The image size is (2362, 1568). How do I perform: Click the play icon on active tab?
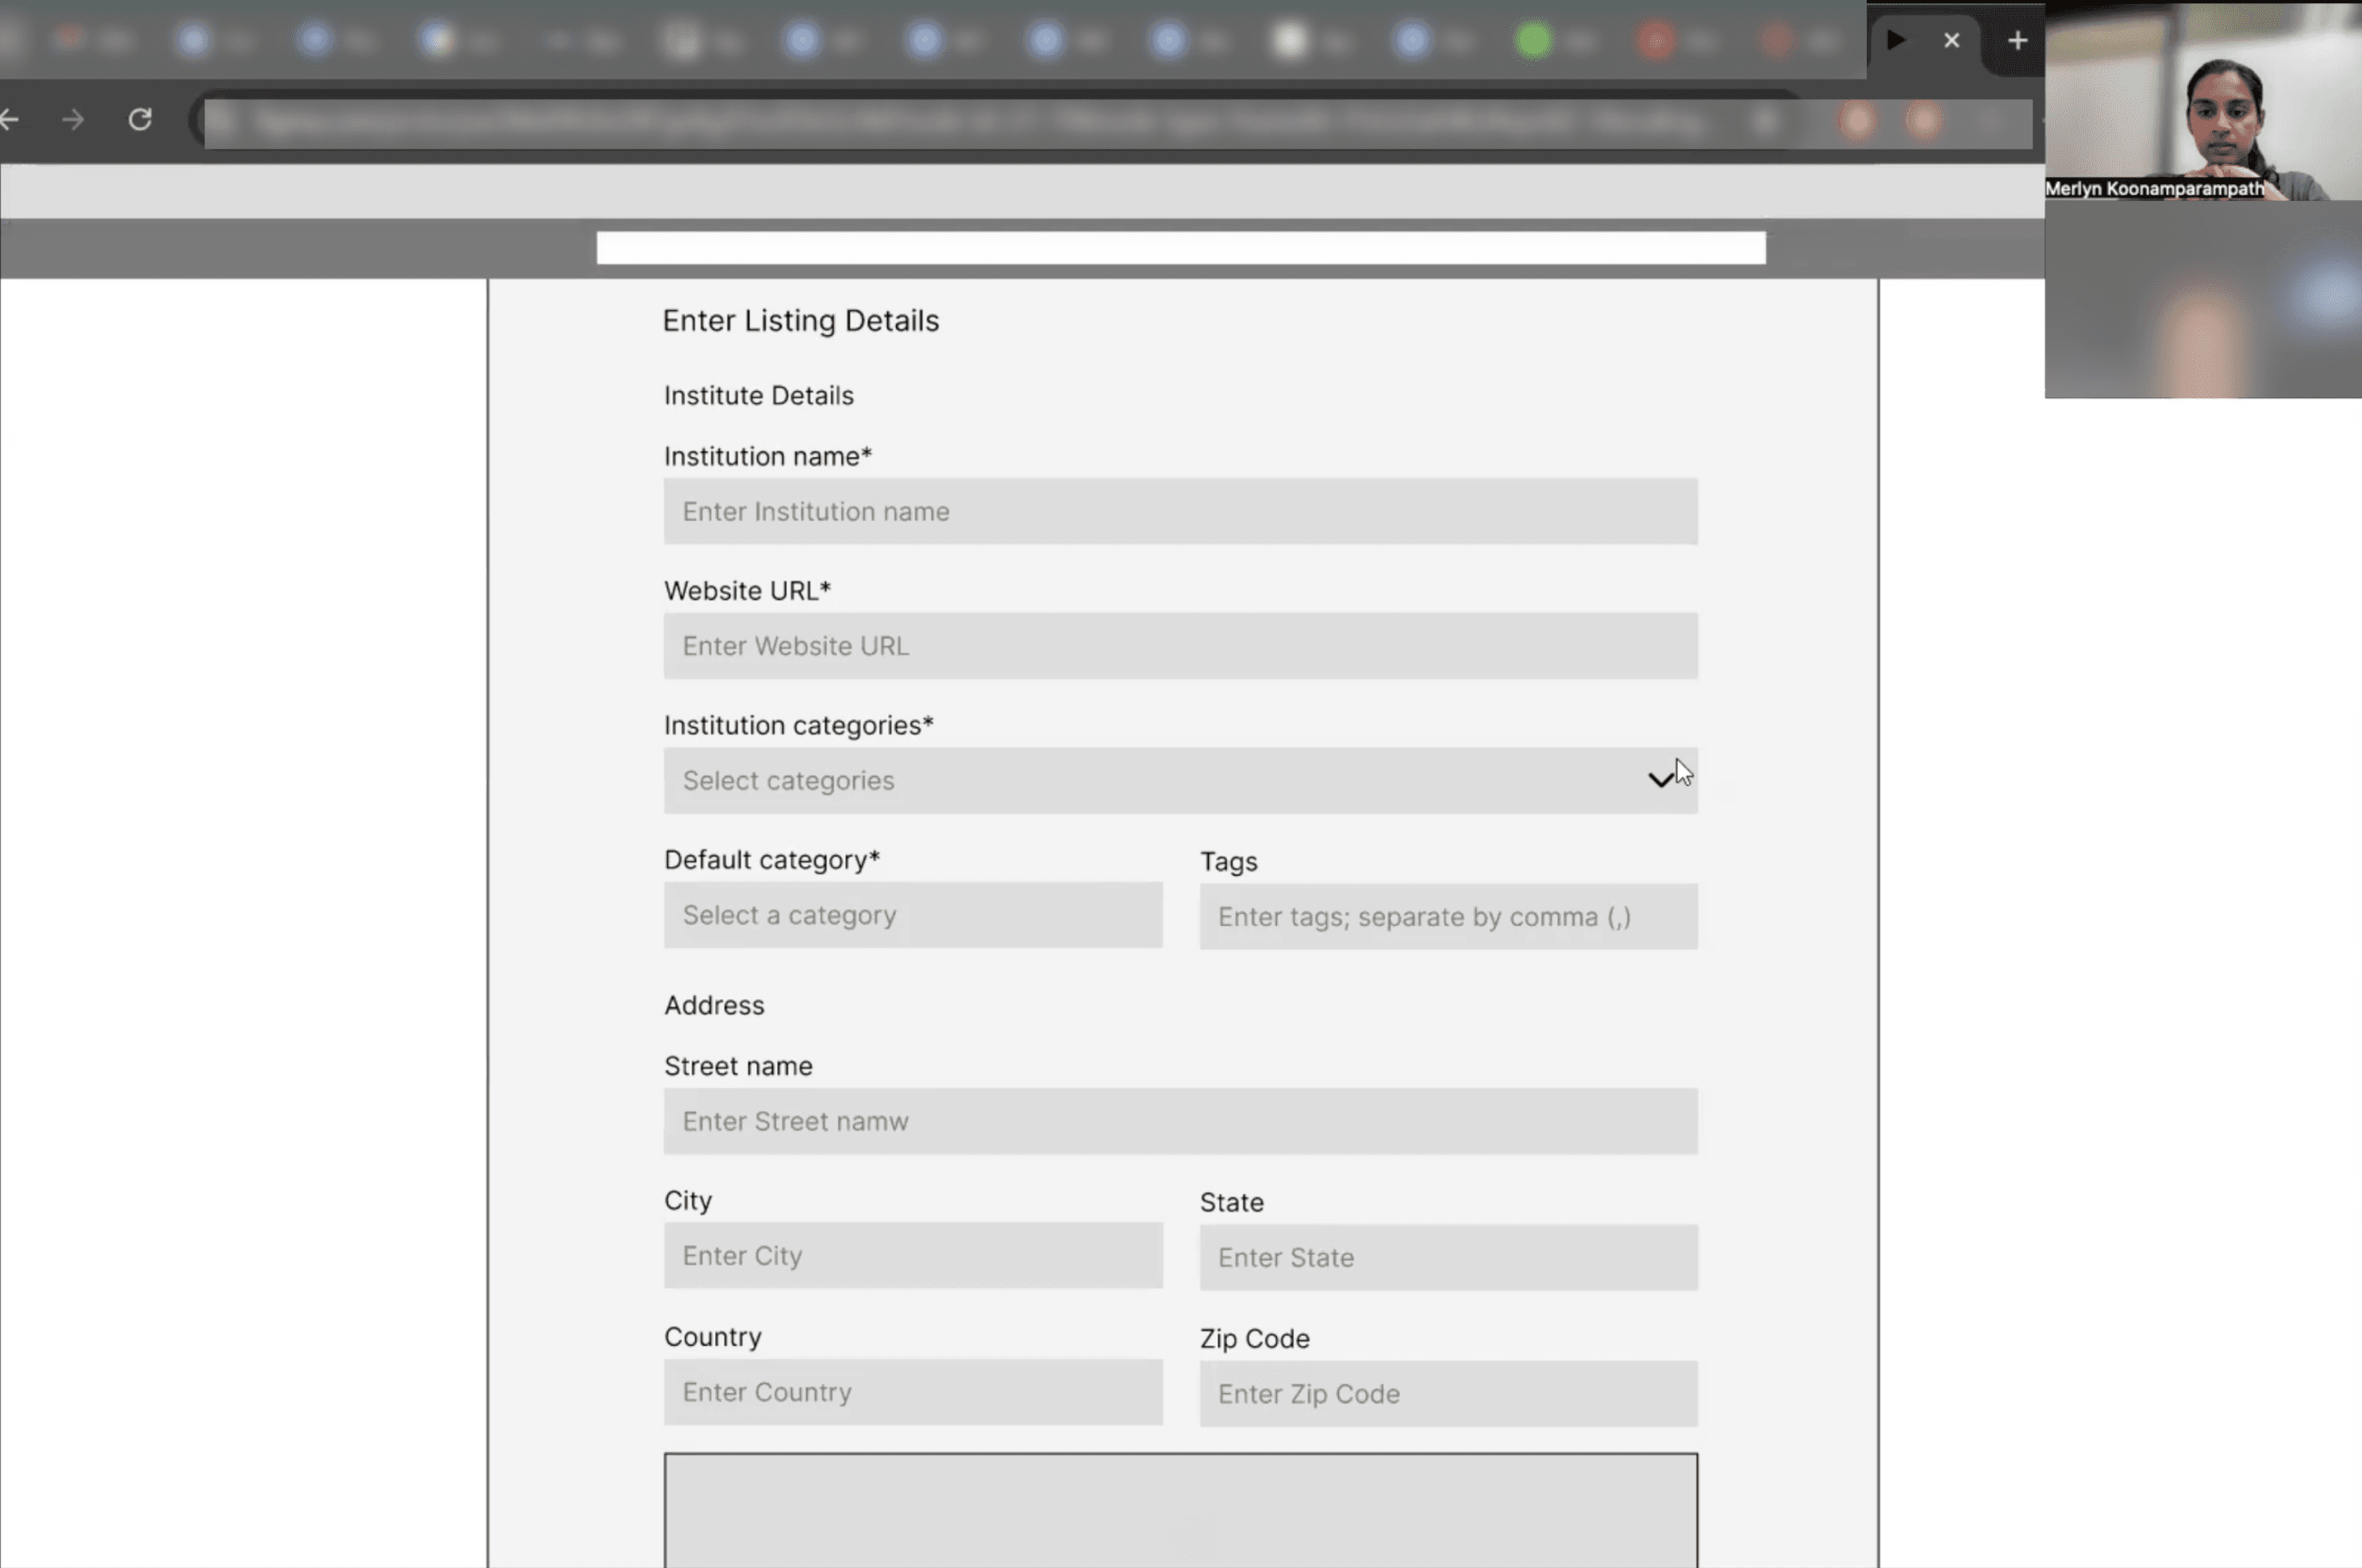pyautogui.click(x=1895, y=40)
